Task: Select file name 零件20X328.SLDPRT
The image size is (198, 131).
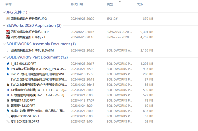Action: pyautogui.click(x=25, y=121)
